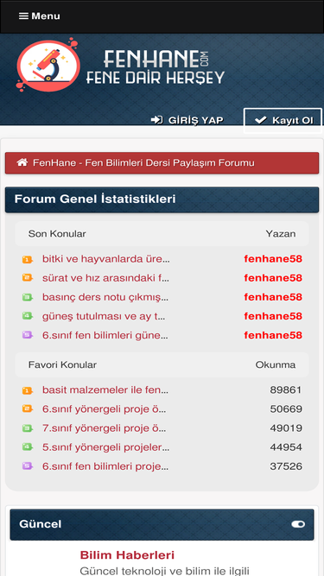Open basit malzemeler ile fen... favorite topic
Viewport: 324px width, 576px height.
click(x=105, y=389)
